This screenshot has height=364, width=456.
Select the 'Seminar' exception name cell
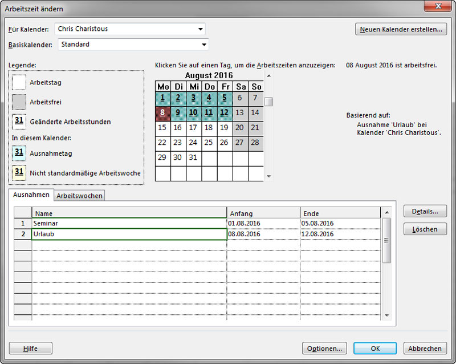click(x=129, y=224)
